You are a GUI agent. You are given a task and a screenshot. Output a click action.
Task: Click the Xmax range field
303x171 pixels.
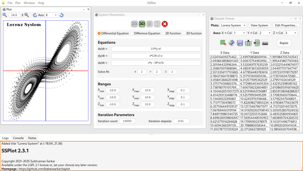coord(148,90)
